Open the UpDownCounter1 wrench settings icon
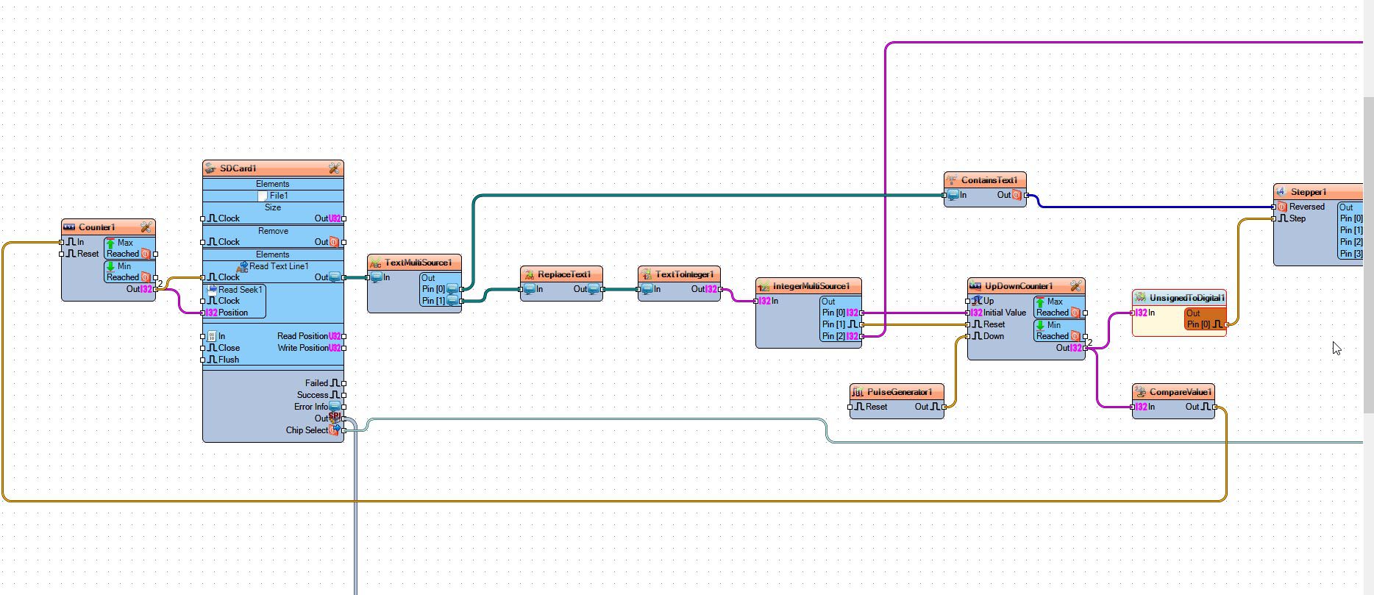 (1075, 286)
